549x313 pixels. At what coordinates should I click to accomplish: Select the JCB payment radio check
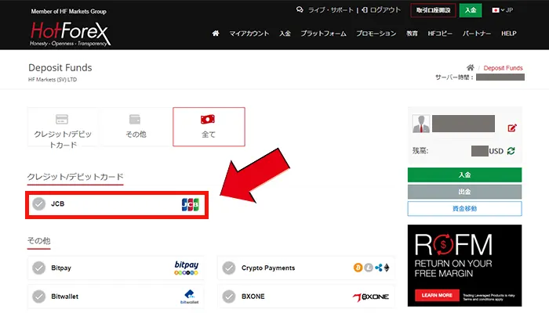[39, 203]
